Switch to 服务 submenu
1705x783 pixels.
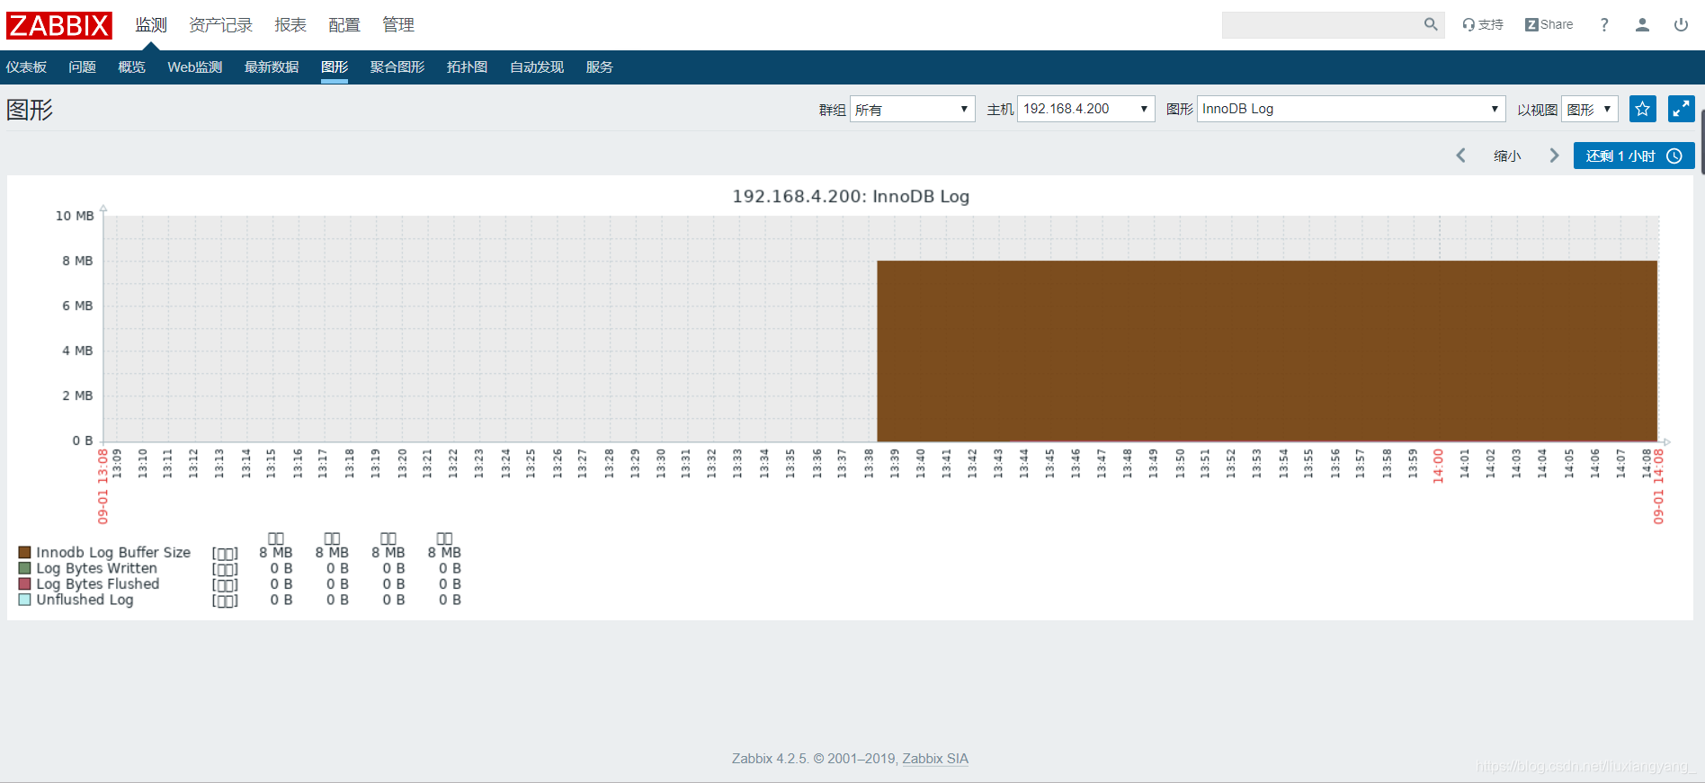(x=600, y=67)
